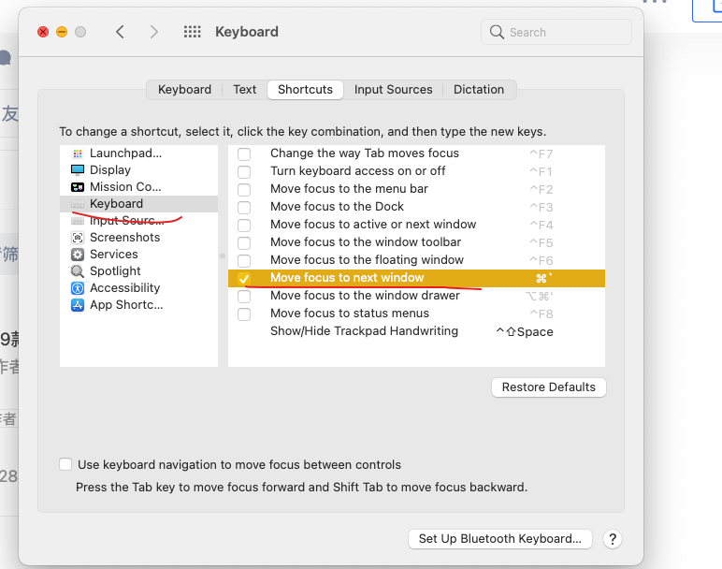722x569 pixels.
Task: Switch to the Text tab
Action: pyautogui.click(x=245, y=90)
